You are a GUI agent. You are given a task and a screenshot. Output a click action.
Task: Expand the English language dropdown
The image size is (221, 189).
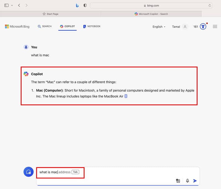[159, 27]
